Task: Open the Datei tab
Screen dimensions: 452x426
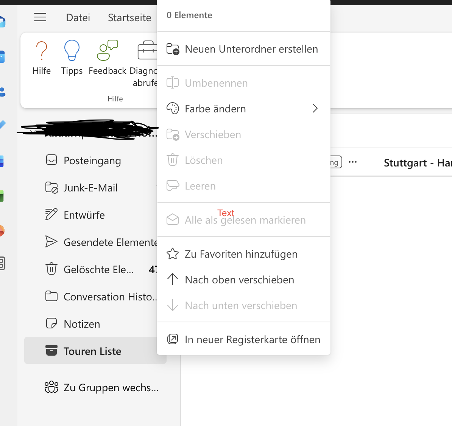Action: coord(78,18)
